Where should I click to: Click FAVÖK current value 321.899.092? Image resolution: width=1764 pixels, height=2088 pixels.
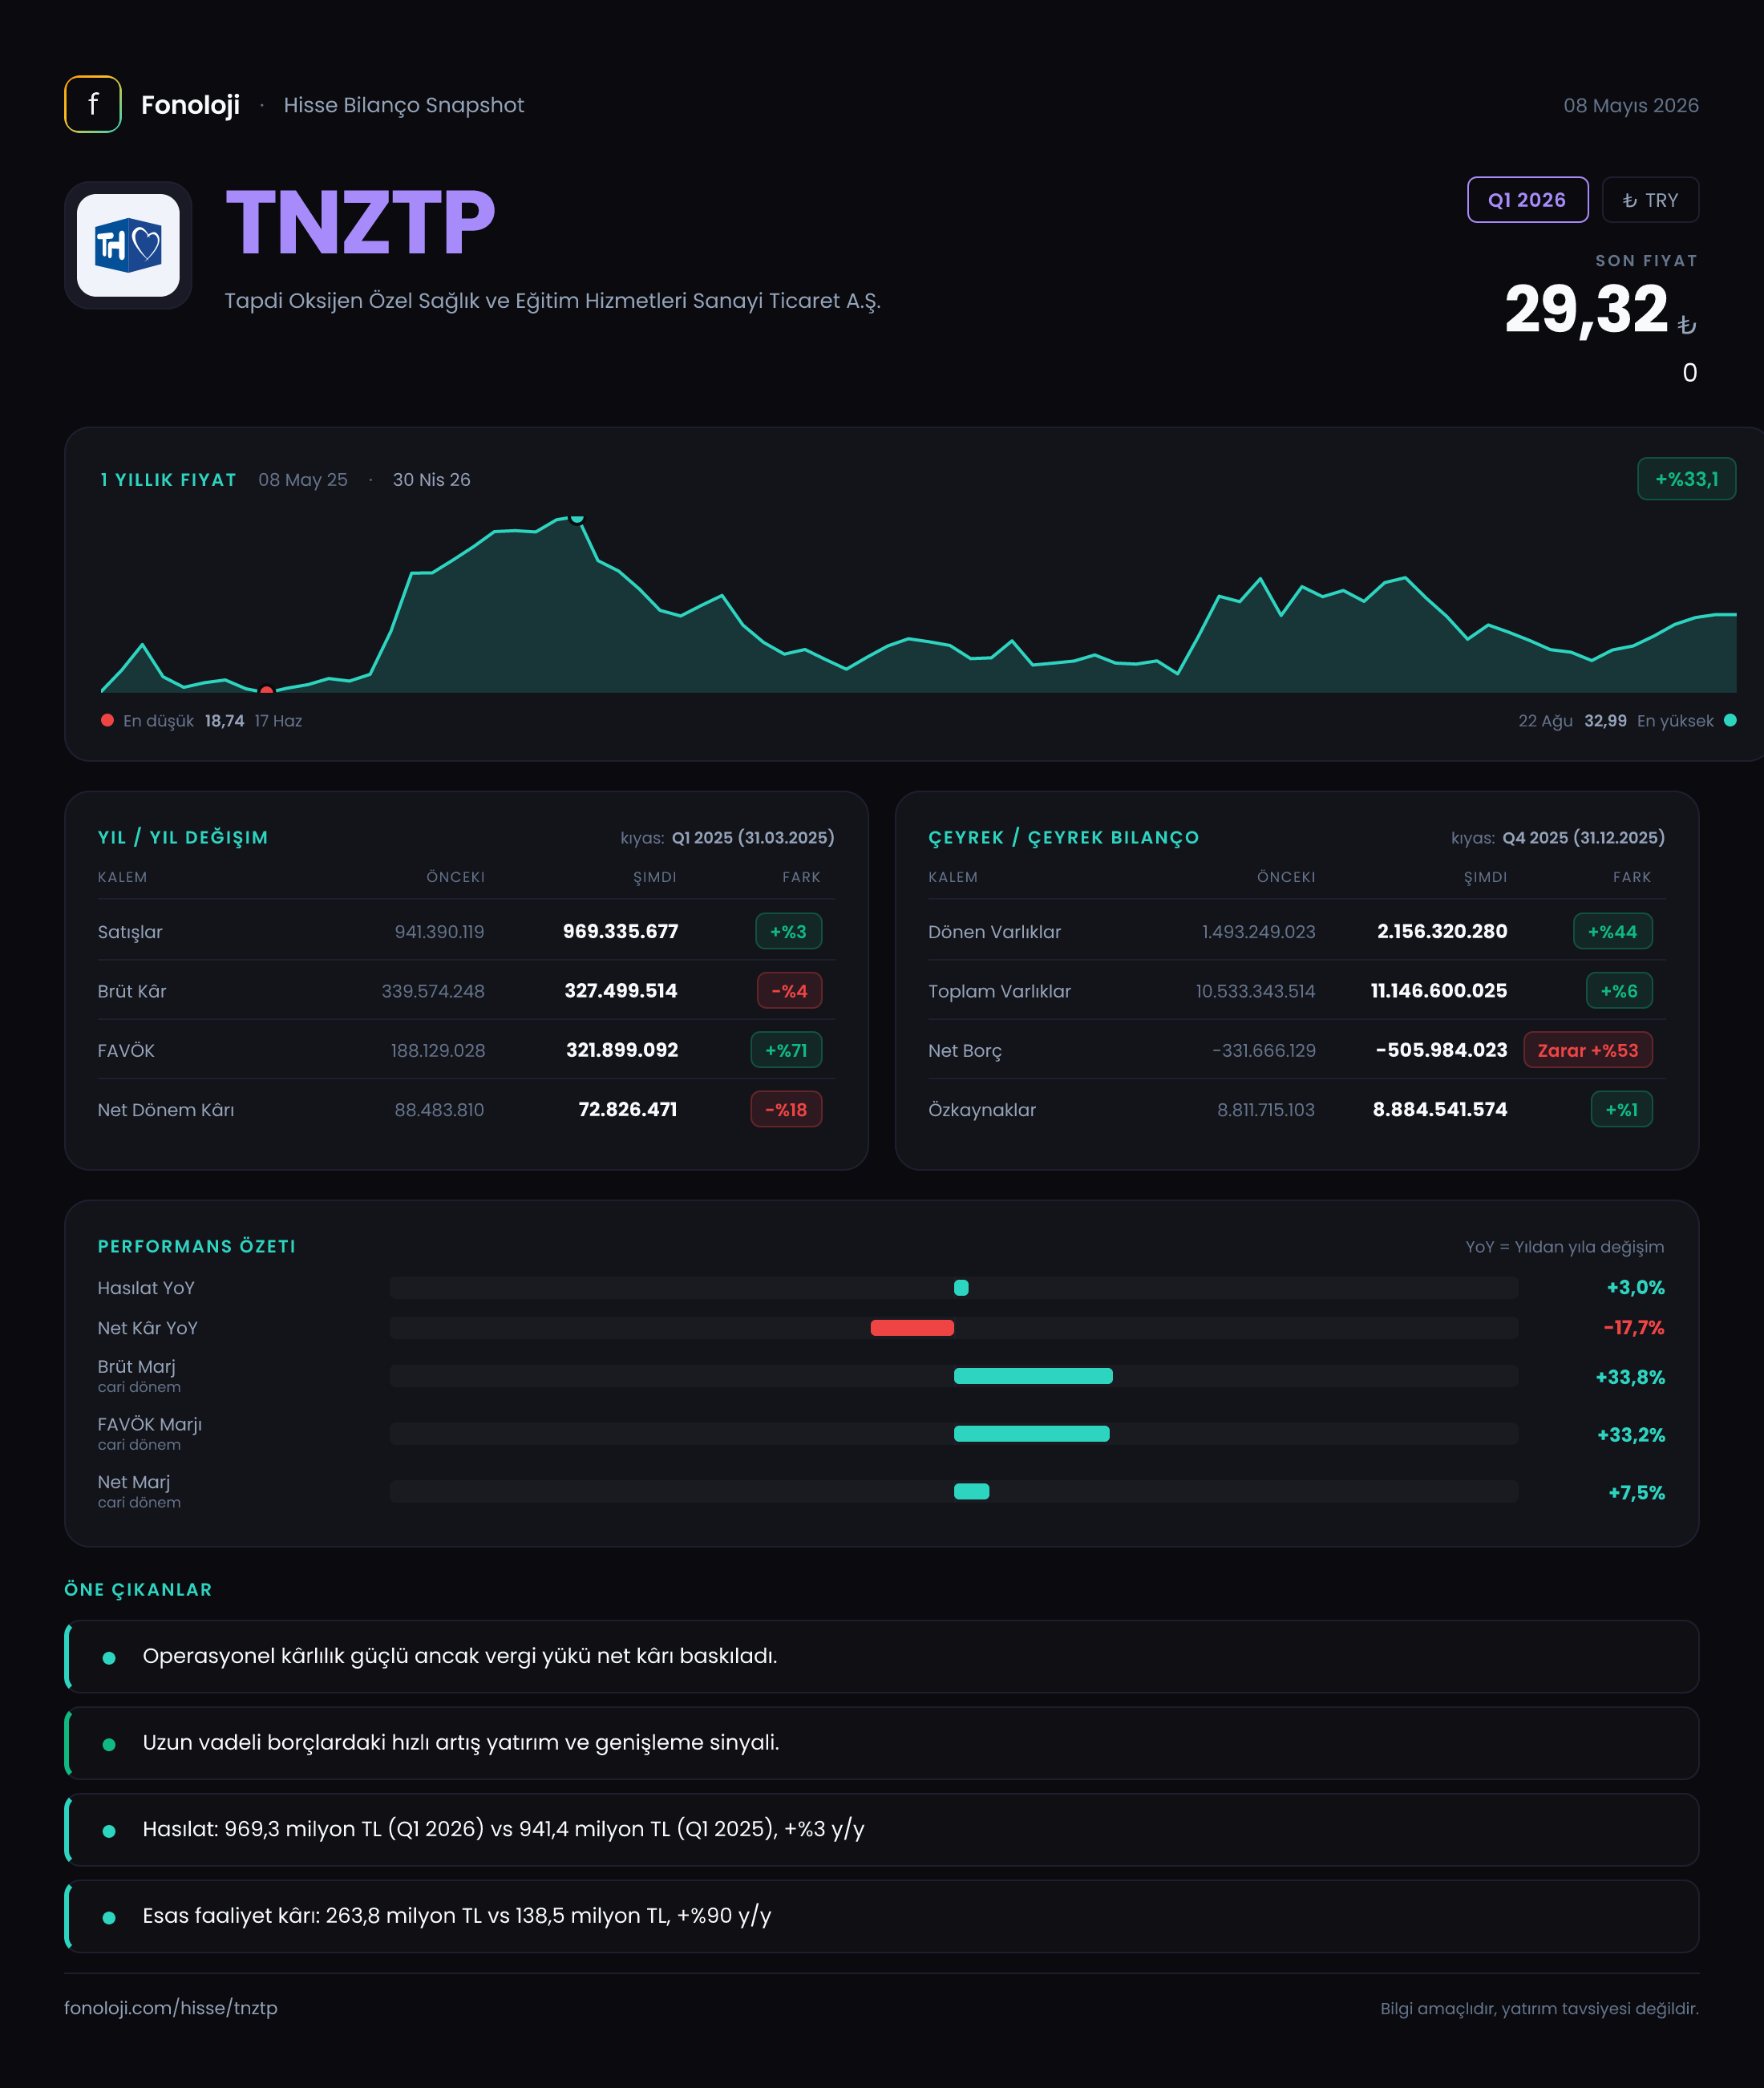[x=622, y=1050]
